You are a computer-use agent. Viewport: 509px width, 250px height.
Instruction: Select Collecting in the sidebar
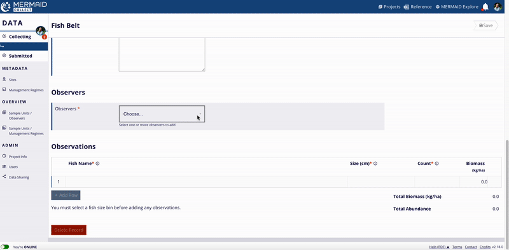[20, 37]
